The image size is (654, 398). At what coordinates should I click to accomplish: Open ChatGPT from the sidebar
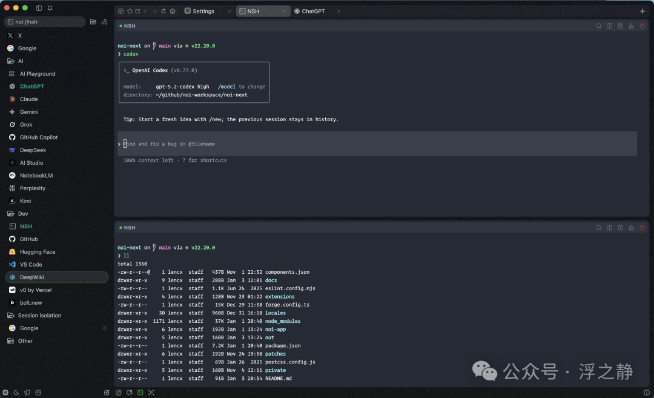coord(57,87)
